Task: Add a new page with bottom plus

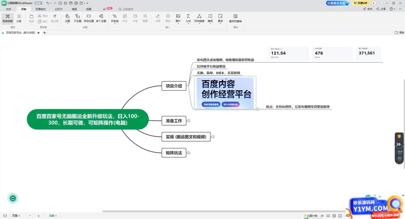Action: tap(38, 216)
